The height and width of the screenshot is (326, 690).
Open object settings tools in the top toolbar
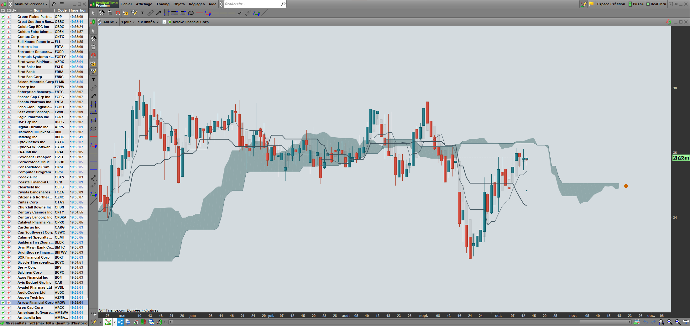[x=102, y=13]
